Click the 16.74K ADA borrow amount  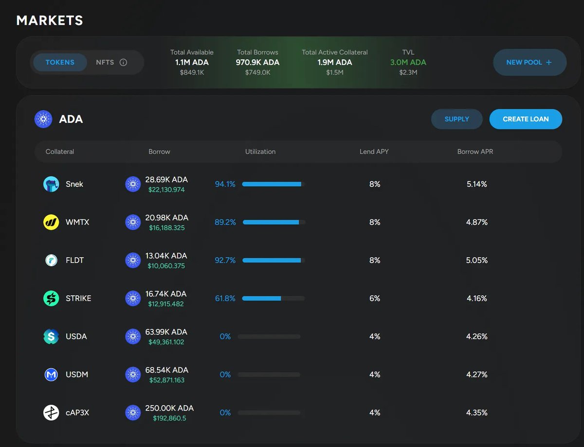coord(166,294)
